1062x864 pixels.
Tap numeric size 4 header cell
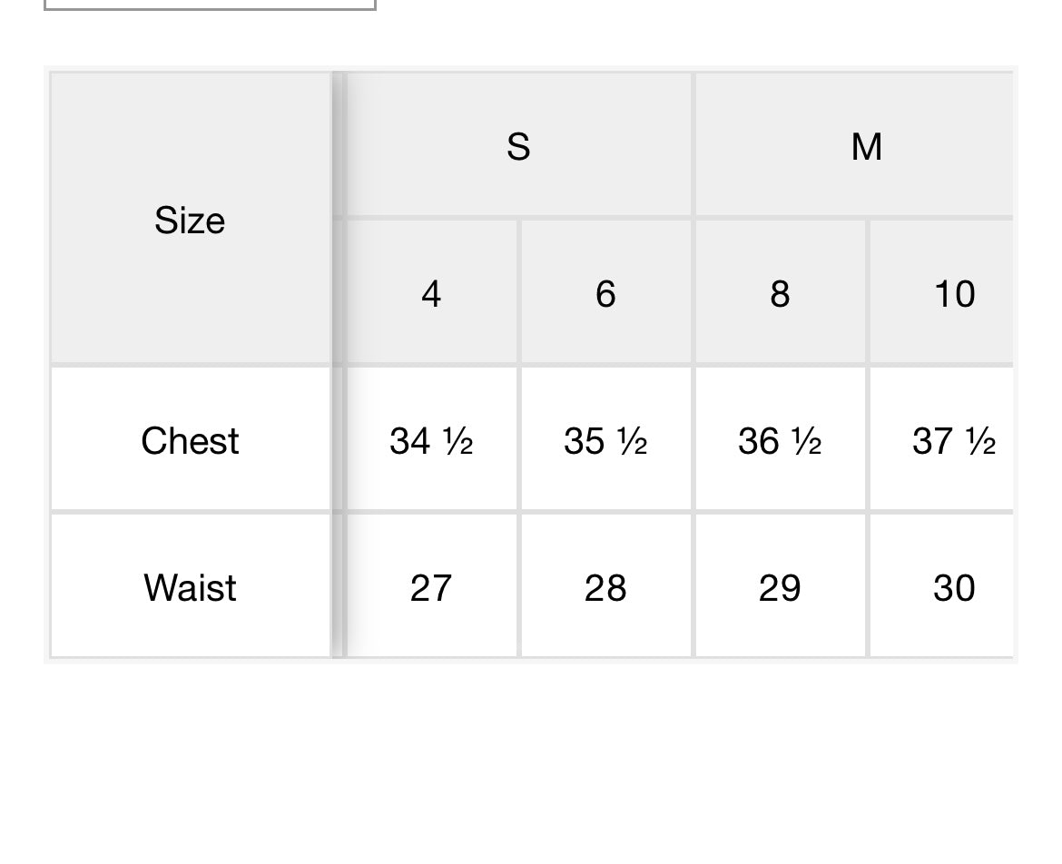[x=431, y=293]
